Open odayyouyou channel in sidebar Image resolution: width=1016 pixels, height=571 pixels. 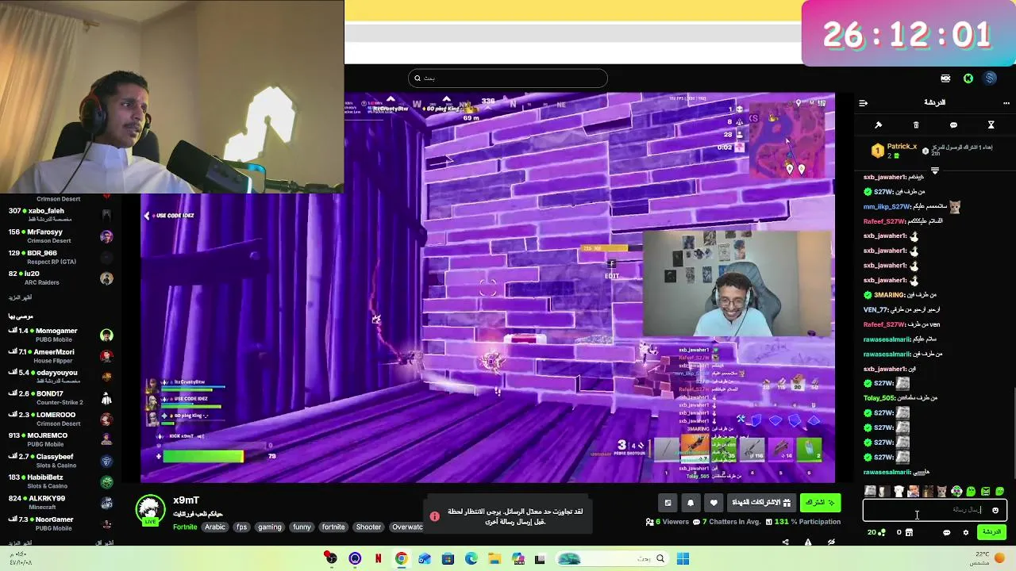point(60,377)
